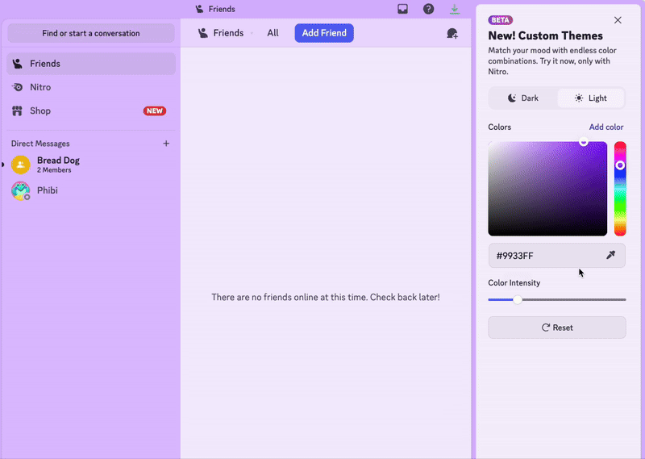This screenshot has height=459, width=645.
Task: Create a DM with the plus icon
Action: 166,144
